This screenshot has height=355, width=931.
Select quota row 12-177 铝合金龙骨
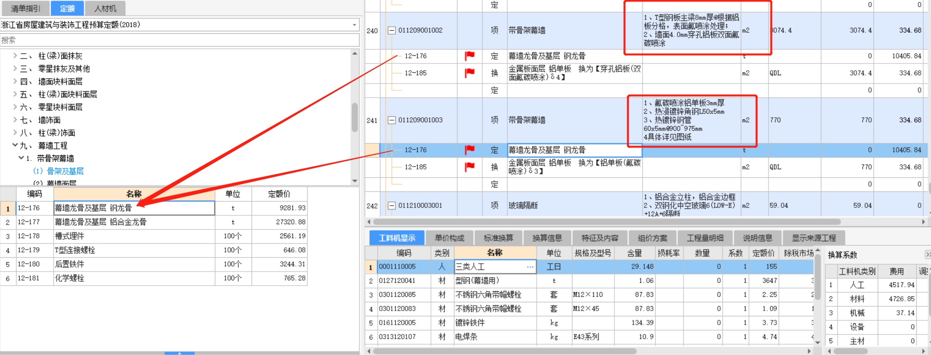tap(154, 222)
